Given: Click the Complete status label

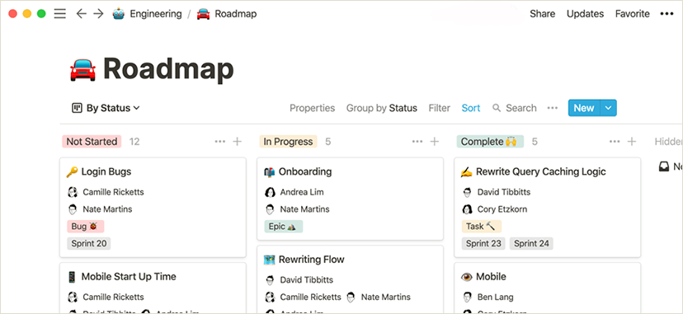Looking at the screenshot, I should pyautogui.click(x=490, y=142).
